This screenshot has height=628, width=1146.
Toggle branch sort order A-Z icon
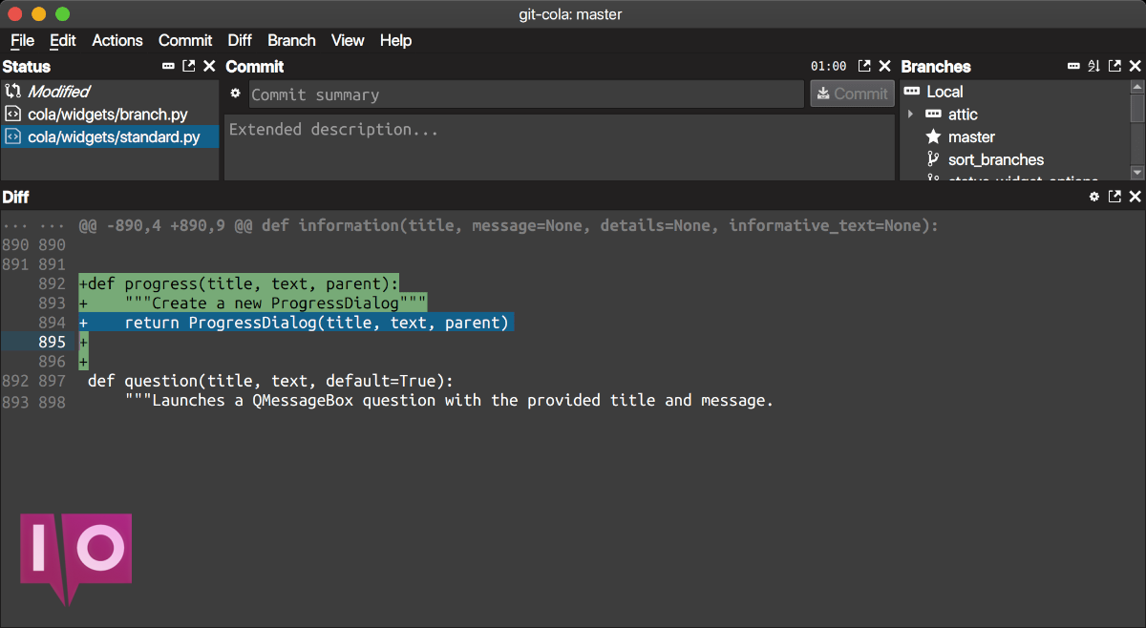pos(1094,66)
